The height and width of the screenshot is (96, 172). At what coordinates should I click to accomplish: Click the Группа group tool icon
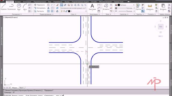(x=138, y=7)
